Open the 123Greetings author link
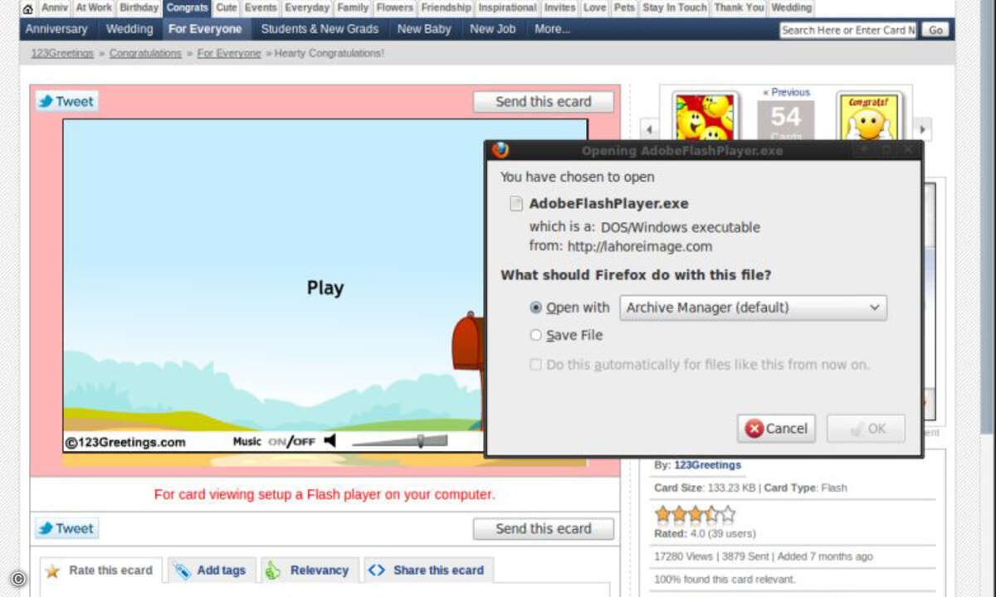 pyautogui.click(x=707, y=465)
